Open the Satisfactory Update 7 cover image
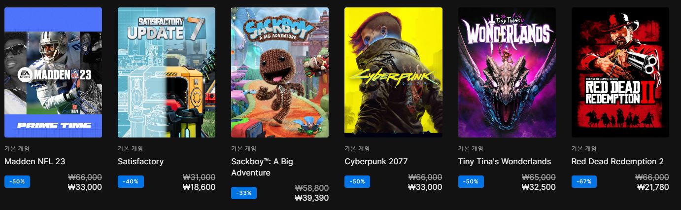681x210 pixels. [167, 72]
